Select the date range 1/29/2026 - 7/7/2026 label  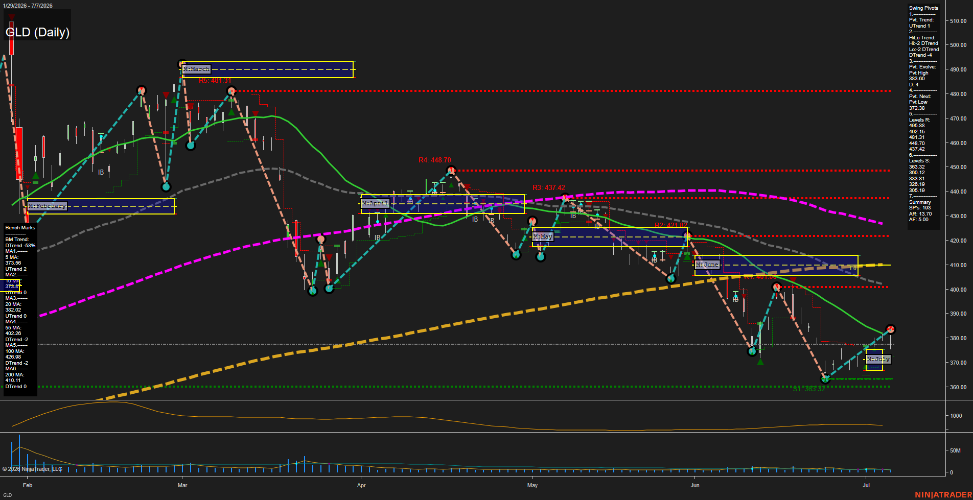pyautogui.click(x=27, y=6)
